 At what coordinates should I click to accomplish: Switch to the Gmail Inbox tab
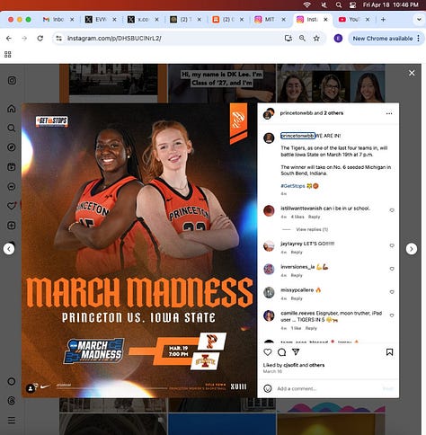[58, 20]
